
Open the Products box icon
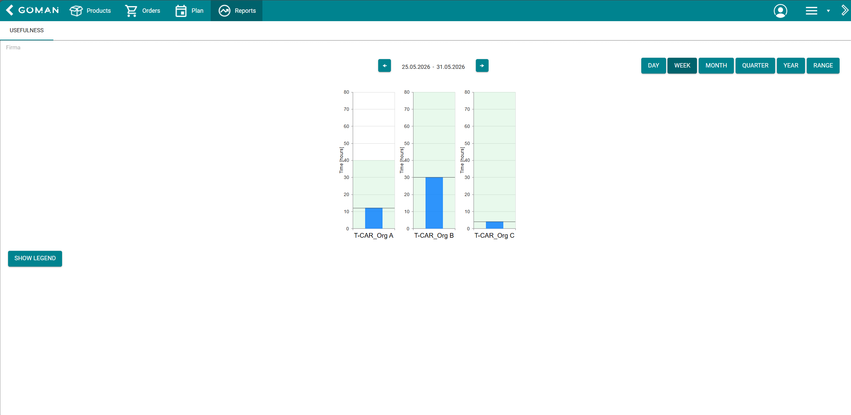(76, 11)
